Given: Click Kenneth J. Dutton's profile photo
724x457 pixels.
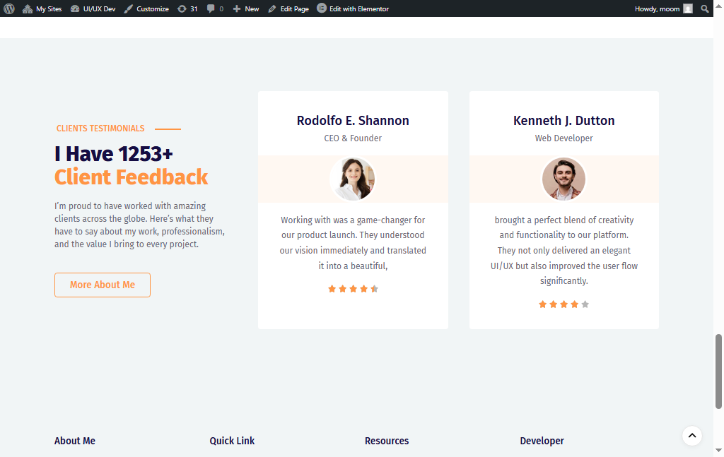Looking at the screenshot, I should point(564,179).
